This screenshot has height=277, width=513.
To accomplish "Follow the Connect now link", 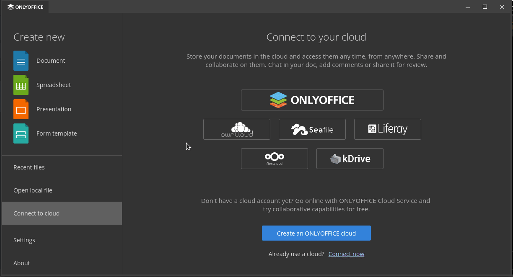I will [x=346, y=254].
